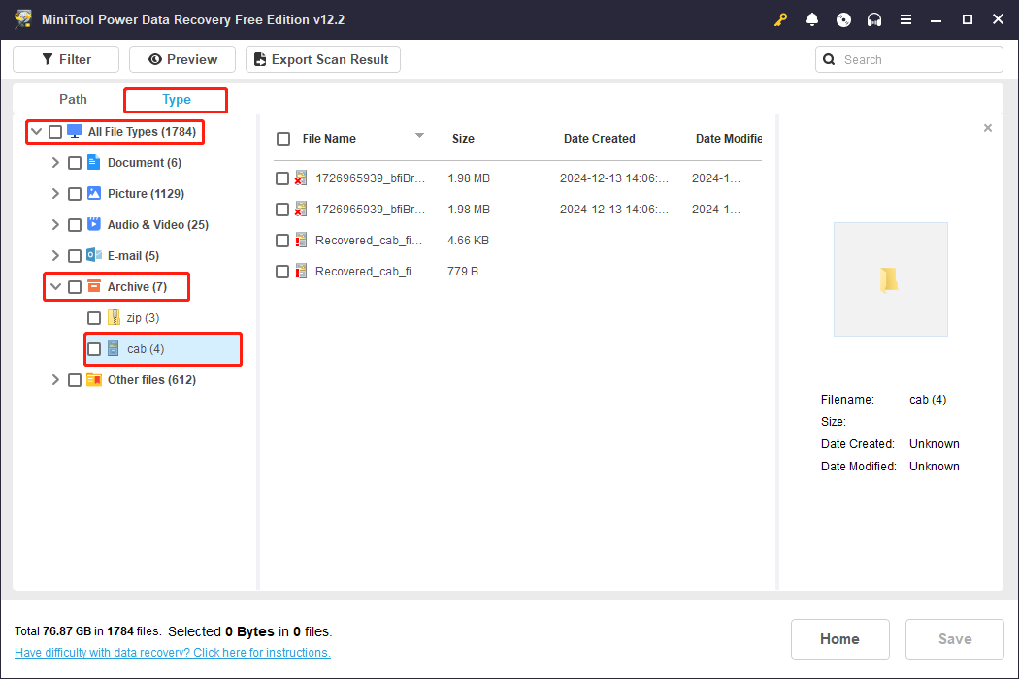Click icon of second 1726965939_bfiBr file
Viewport: 1019px width, 679px height.
pos(300,209)
